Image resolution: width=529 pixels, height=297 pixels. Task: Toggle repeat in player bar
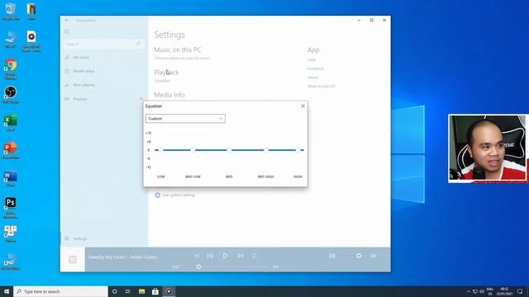click(254, 256)
